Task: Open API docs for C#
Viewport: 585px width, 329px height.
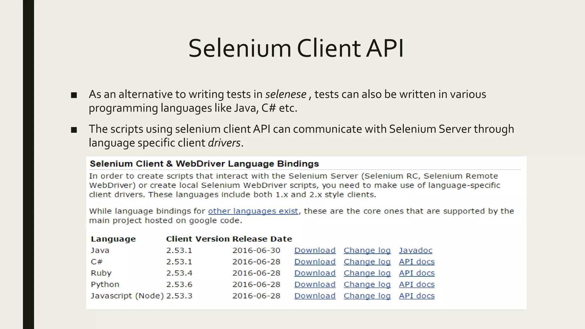Action: pyautogui.click(x=416, y=262)
